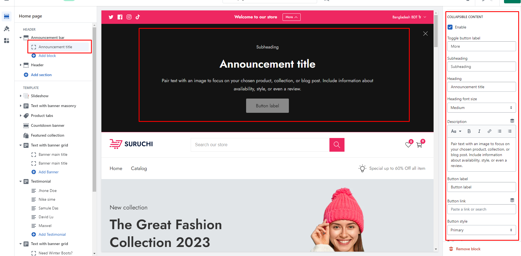521x256 pixels.
Task: Click the Add block link
Action: pos(47,56)
